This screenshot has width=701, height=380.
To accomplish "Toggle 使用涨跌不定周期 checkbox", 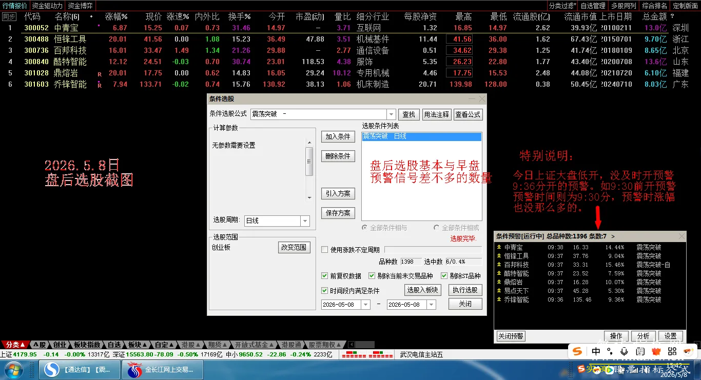I will point(324,250).
